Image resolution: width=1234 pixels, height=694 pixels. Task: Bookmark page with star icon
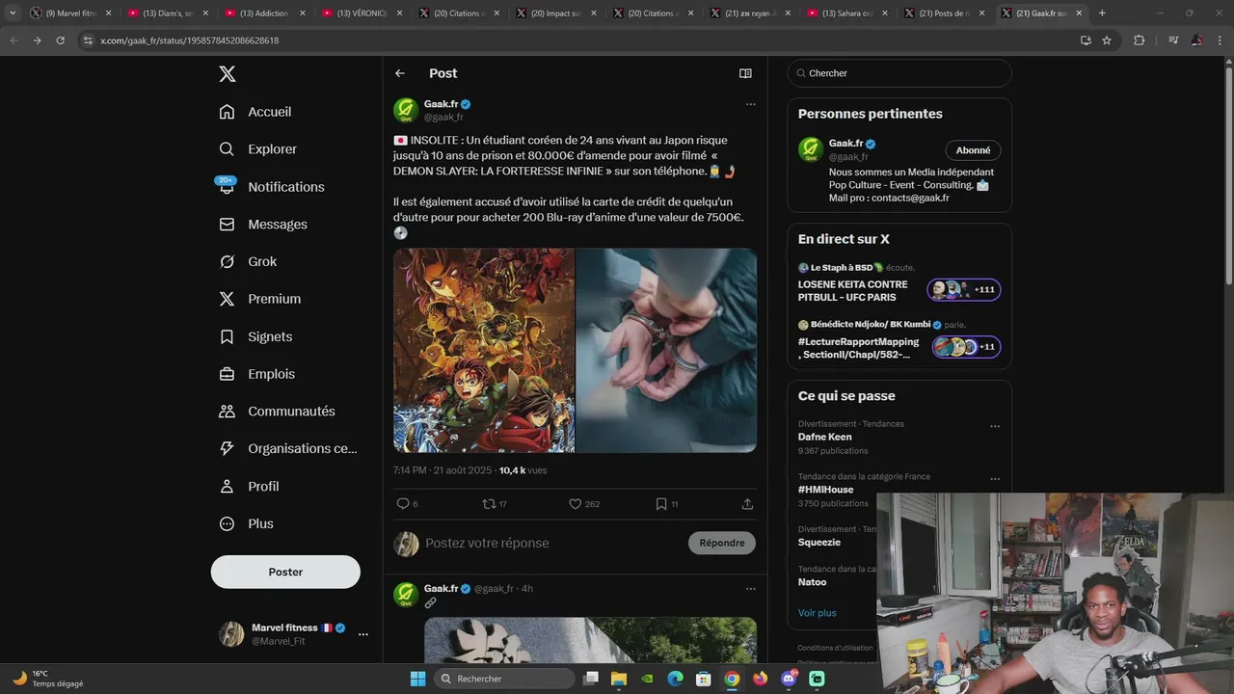(x=1107, y=40)
